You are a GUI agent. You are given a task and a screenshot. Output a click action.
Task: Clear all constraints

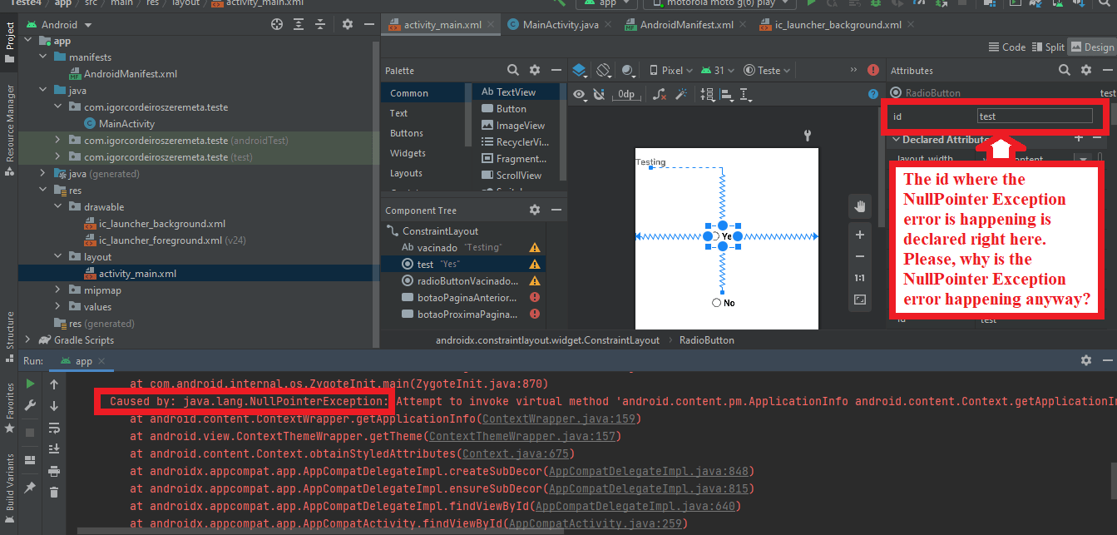tap(659, 95)
